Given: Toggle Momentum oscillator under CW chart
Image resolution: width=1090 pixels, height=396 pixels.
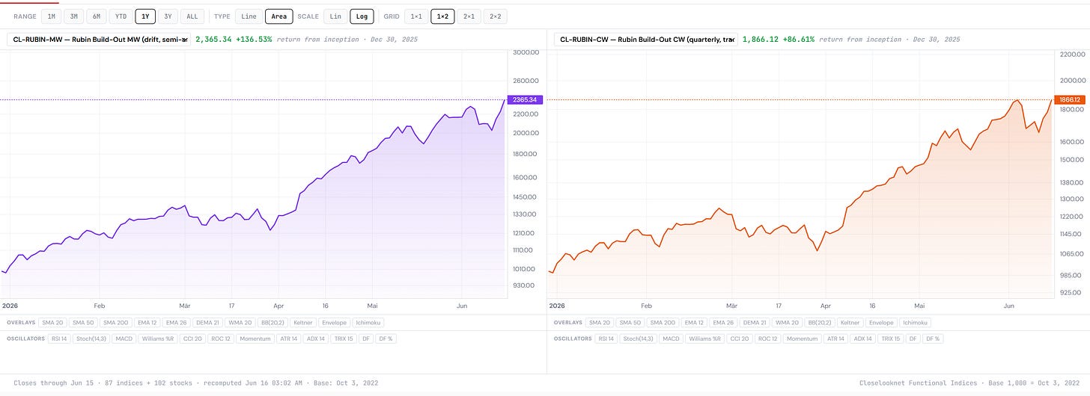Looking at the screenshot, I should [803, 338].
